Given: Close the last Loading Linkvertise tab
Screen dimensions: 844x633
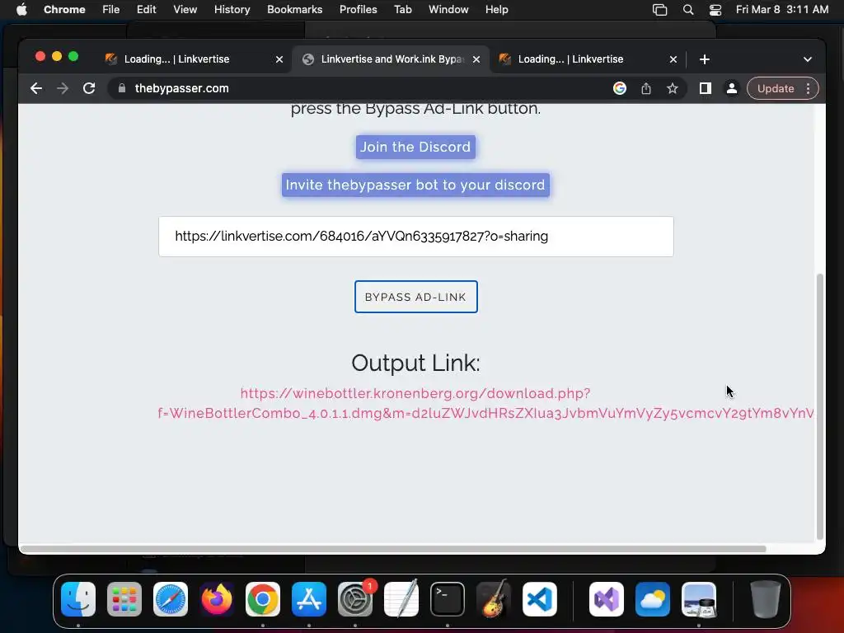Looking at the screenshot, I should 673,59.
